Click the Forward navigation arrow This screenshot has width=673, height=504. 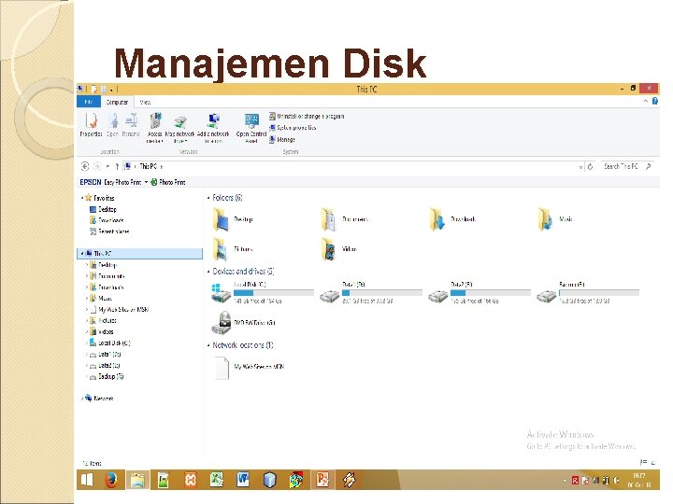(x=97, y=166)
